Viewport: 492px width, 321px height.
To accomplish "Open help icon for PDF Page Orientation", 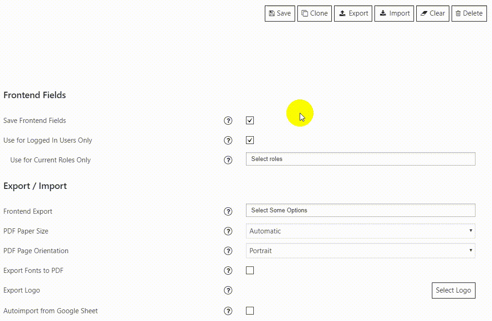I will coord(228,251).
